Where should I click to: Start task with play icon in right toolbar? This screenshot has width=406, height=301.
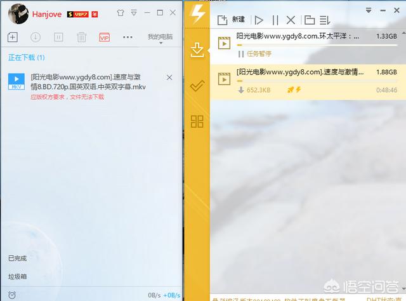tap(259, 20)
